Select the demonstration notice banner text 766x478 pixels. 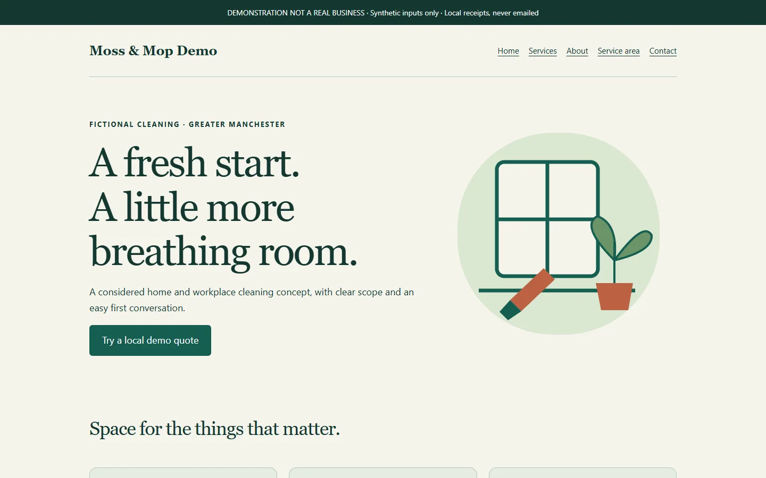tap(383, 13)
